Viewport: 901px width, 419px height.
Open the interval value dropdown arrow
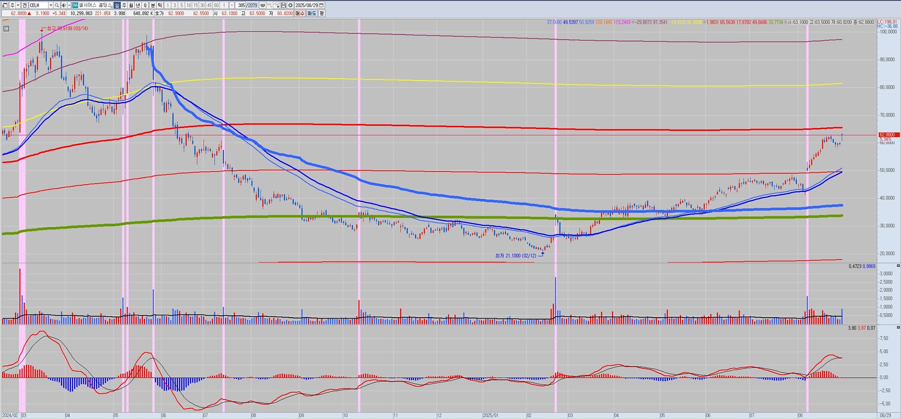pyautogui.click(x=232, y=5)
